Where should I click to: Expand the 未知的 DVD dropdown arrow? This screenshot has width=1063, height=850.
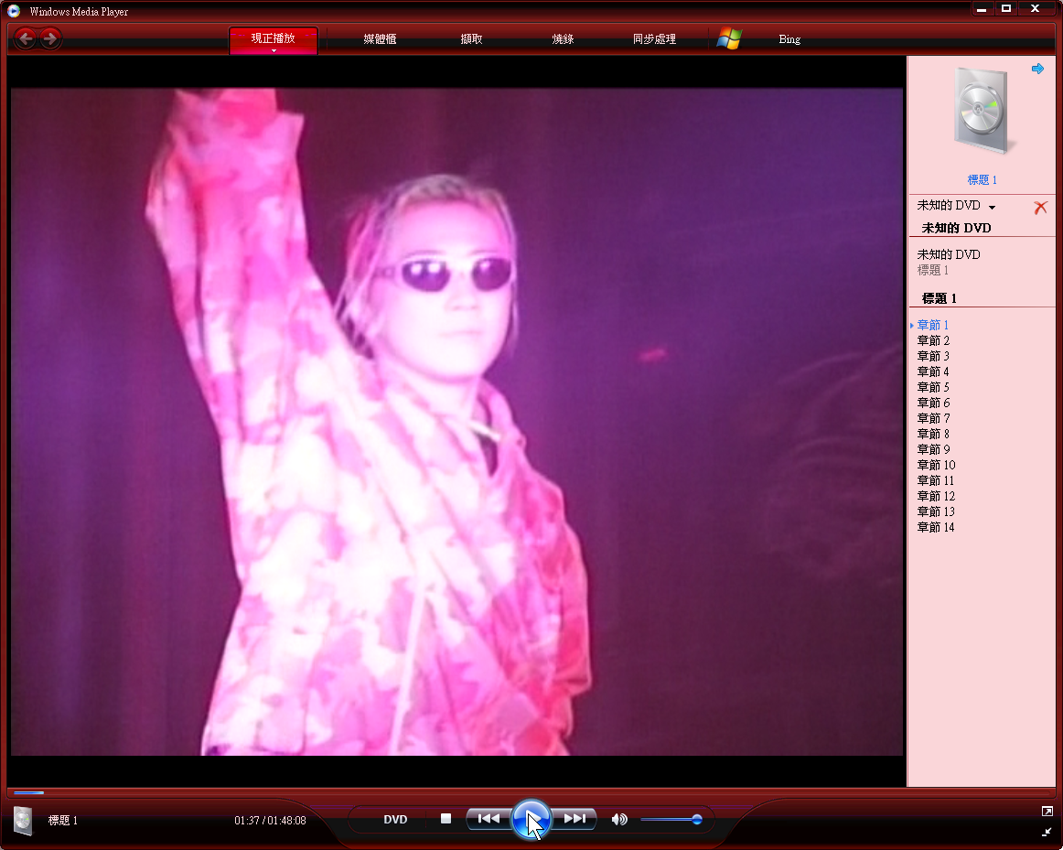[x=992, y=208]
